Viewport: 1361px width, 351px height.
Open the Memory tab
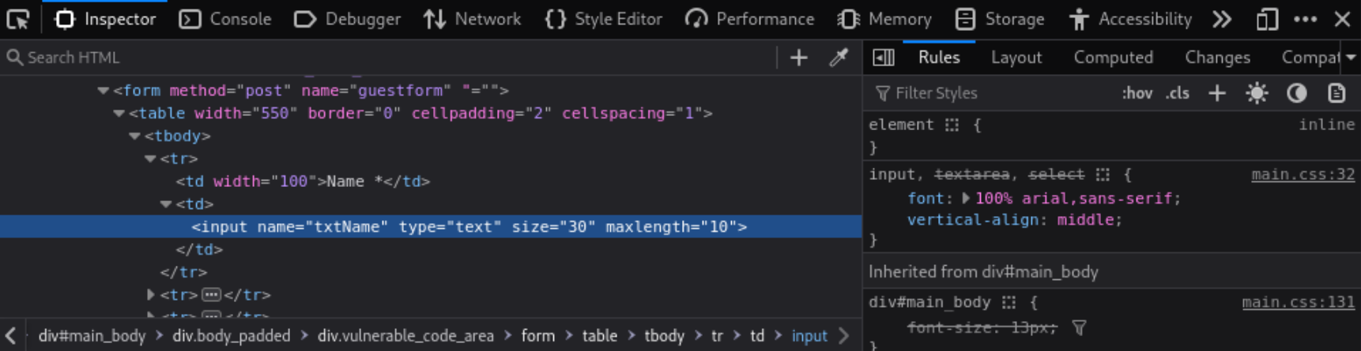pos(884,19)
